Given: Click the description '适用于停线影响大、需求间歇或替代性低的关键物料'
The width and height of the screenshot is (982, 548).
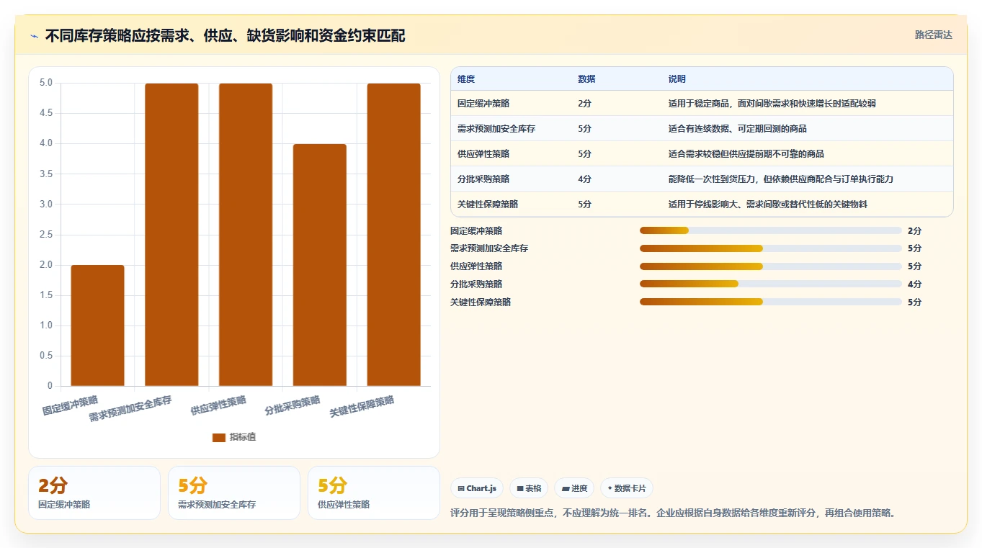Looking at the screenshot, I should point(768,205).
